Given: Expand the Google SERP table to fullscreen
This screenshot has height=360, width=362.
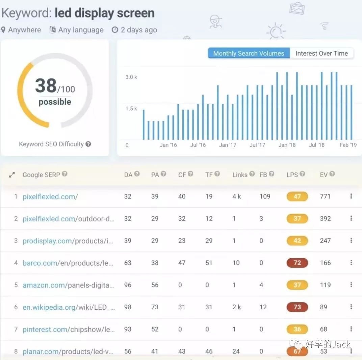Looking at the screenshot, I should pyautogui.click(x=12, y=174).
